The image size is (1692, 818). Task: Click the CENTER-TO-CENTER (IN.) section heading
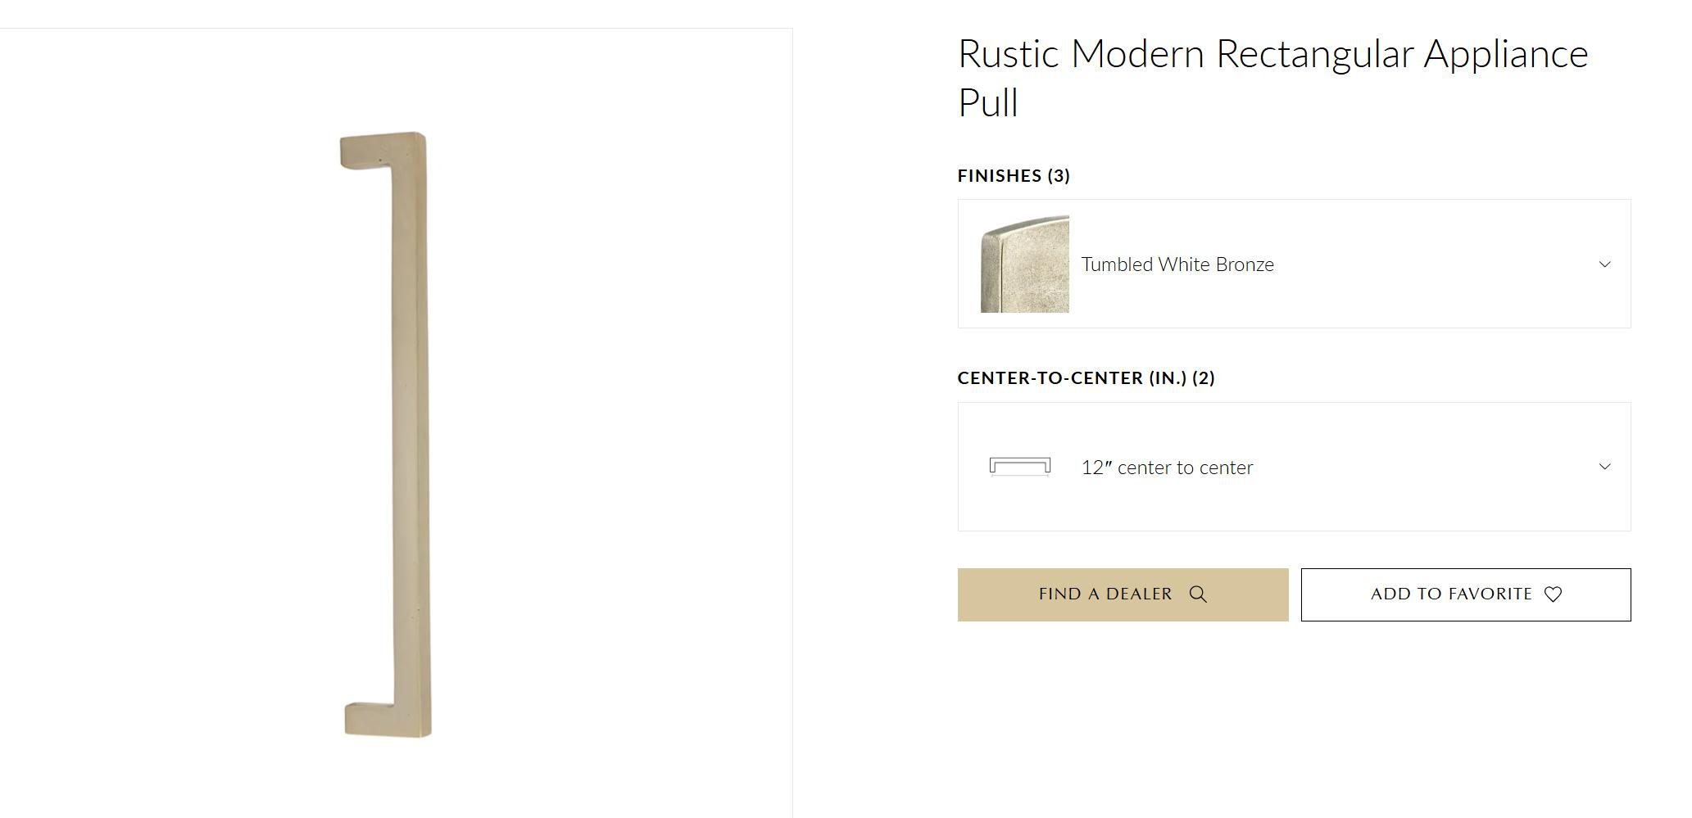[1072, 378]
